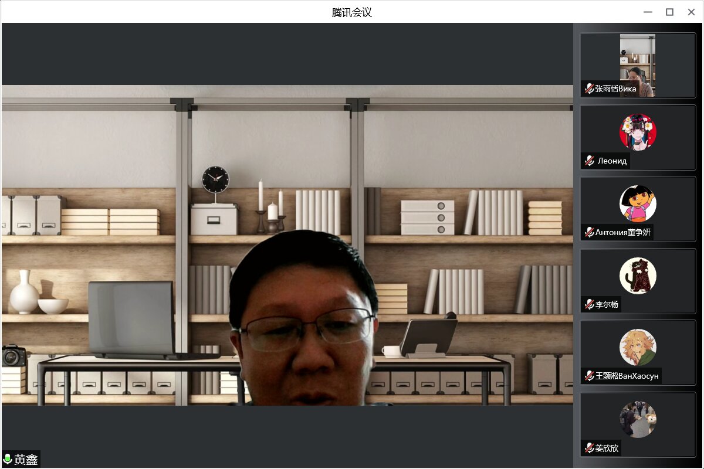
Task: Click the muted mic icon beside 王颢松ВанХаосун
Action: tap(589, 376)
